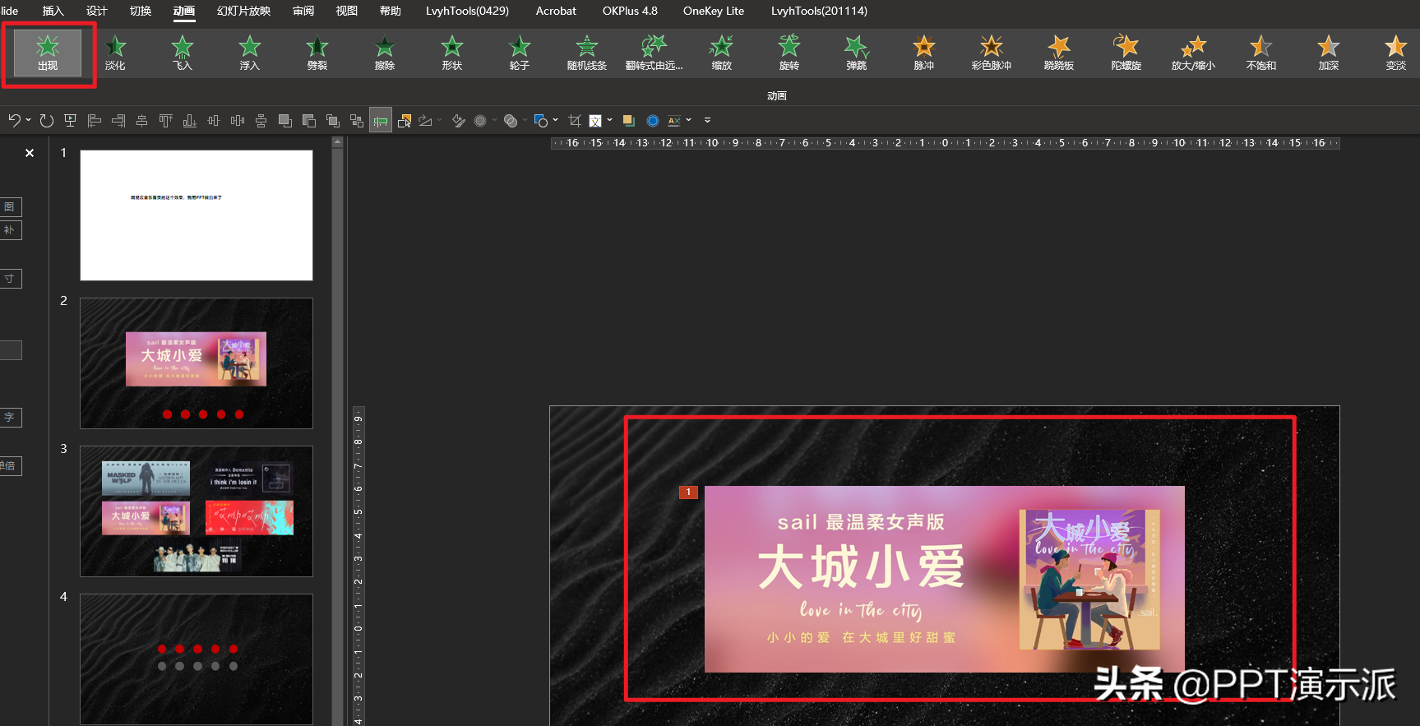
Task: Select the 脉冲 pulse emphasis effect
Action: pos(924,53)
